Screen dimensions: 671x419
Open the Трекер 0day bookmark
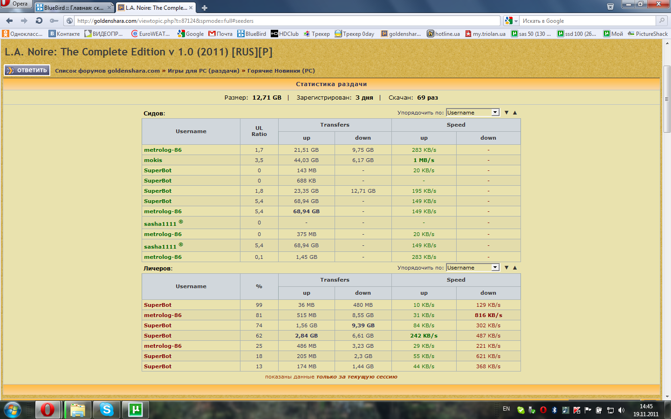pyautogui.click(x=355, y=34)
